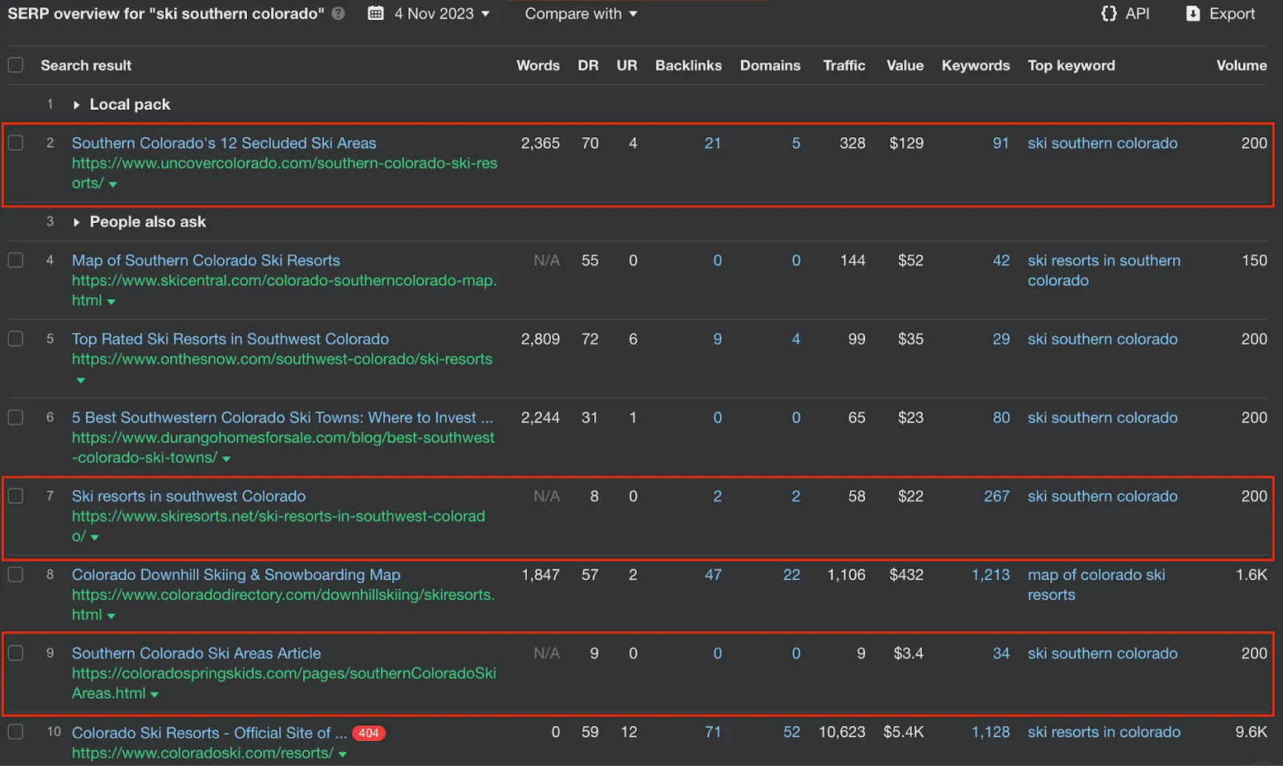1283x766 pixels.
Task: Open Southern Colorado's 12 Secluded Ski Areas link
Action: (x=225, y=143)
